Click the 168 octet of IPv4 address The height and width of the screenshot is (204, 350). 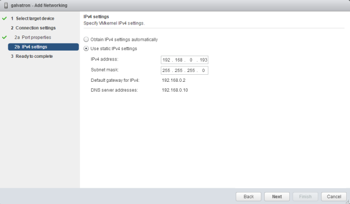179,60
